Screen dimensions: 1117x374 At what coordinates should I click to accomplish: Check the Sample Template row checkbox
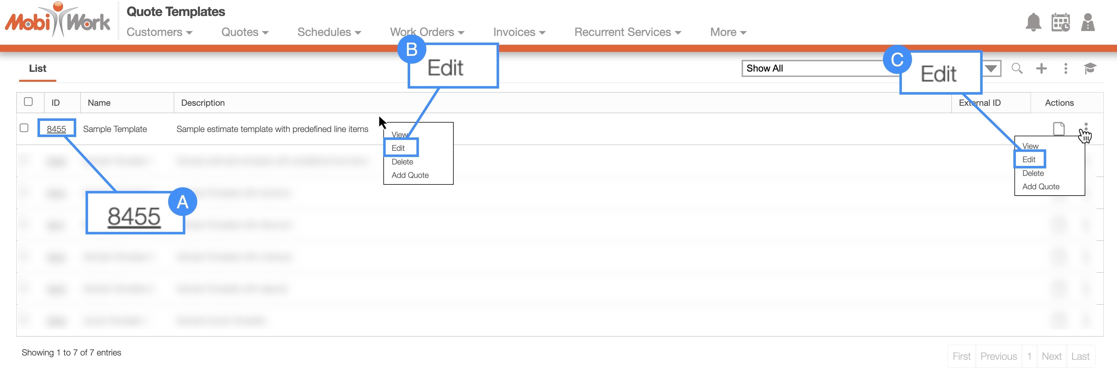pyautogui.click(x=24, y=128)
